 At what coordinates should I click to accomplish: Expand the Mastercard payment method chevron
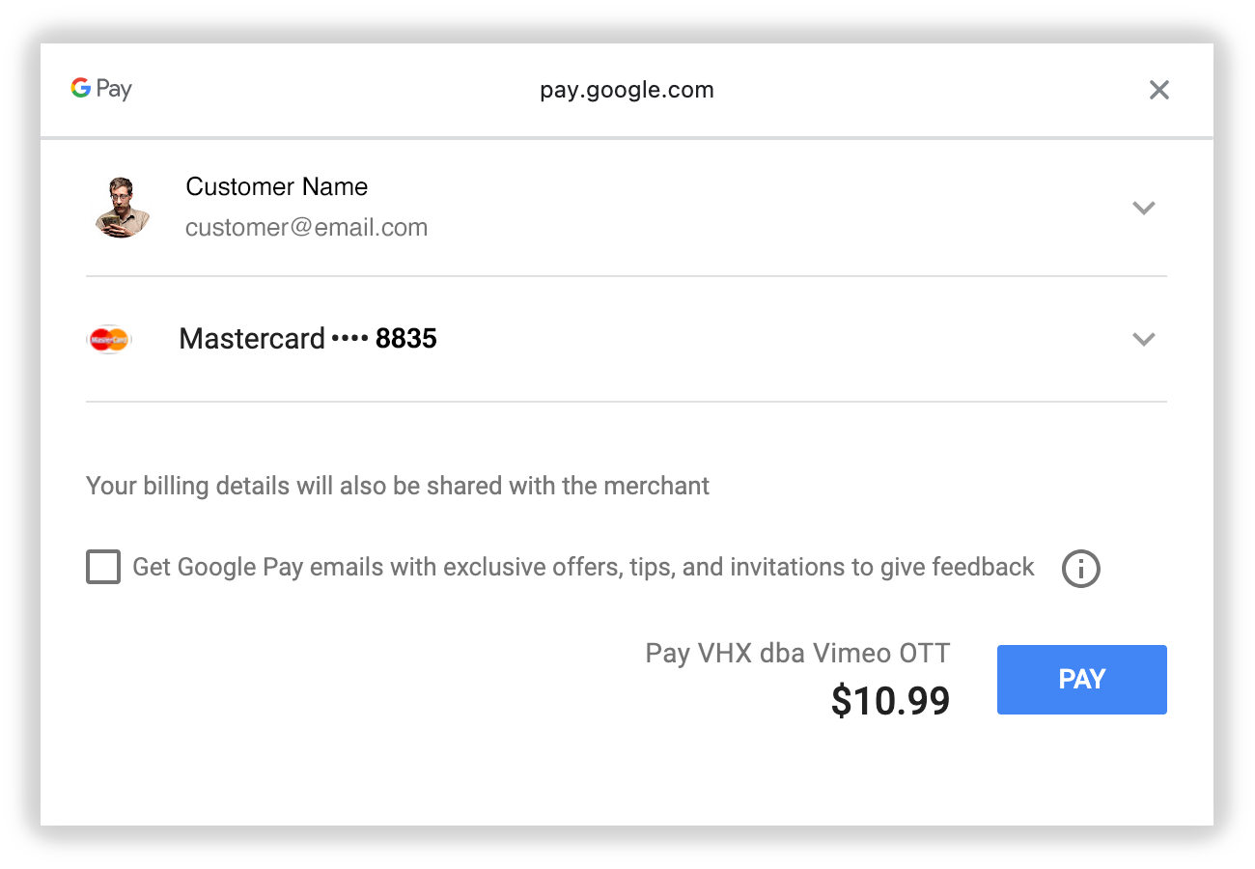click(1144, 339)
